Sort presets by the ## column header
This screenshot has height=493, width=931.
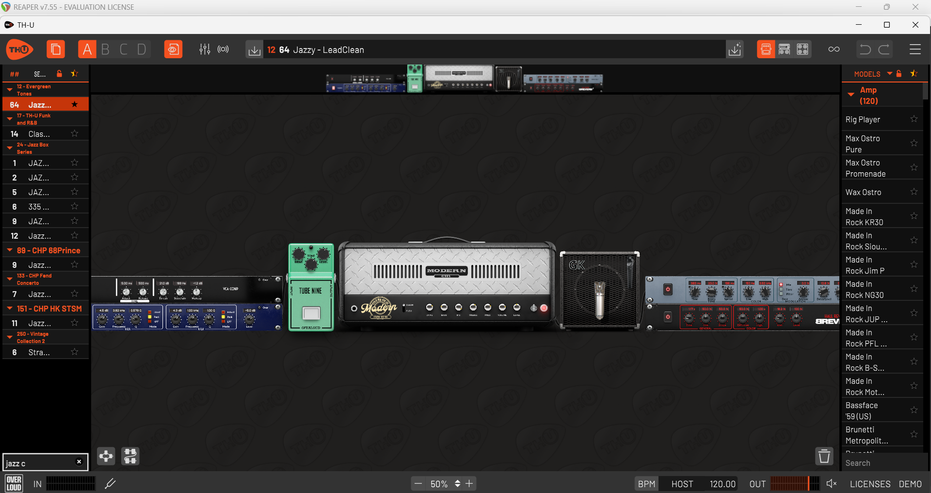[x=15, y=74]
